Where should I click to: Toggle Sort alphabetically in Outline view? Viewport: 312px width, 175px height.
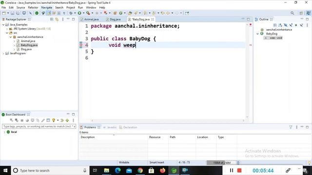(x=280, y=25)
